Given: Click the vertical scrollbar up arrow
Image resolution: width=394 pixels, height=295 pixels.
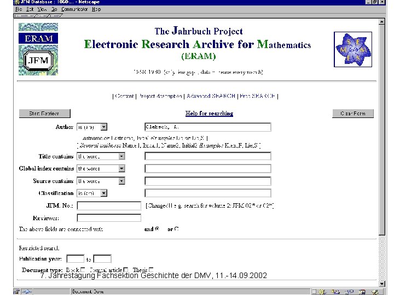Looking at the screenshot, I should (x=382, y=21).
